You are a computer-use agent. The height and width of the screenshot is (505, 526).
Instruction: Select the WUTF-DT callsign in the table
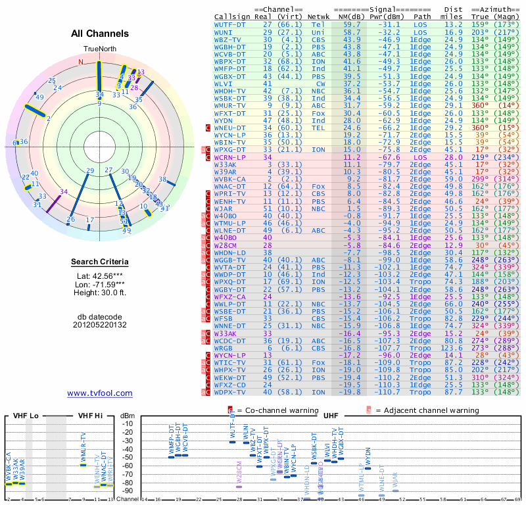[x=229, y=25]
